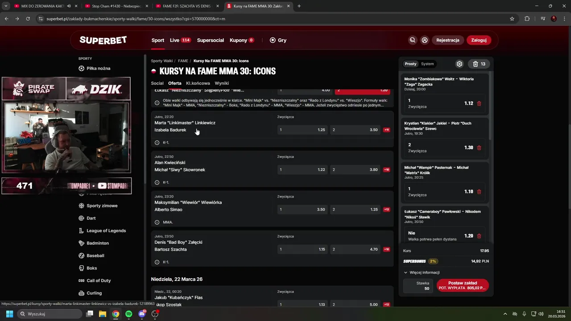Pick odds 1.25 for Marta Linkiewicz

302,130
